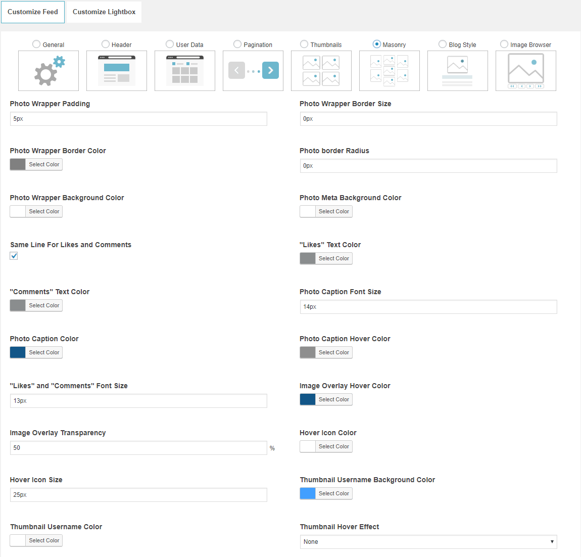Click the Masonry layout icon
Image resolution: width=581 pixels, height=557 pixels.
[390, 71]
